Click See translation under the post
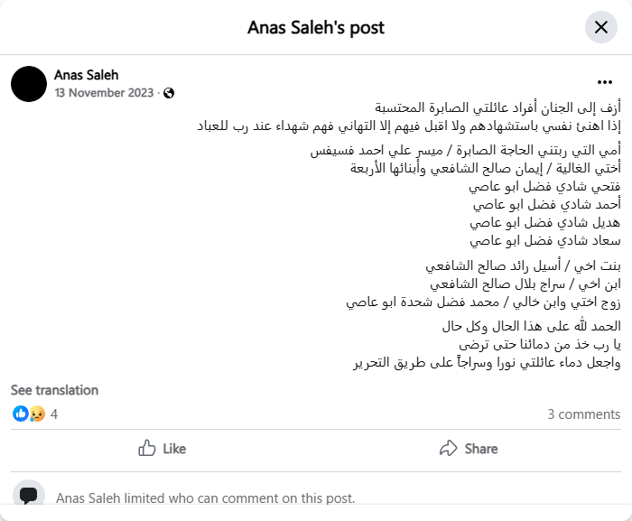Viewport: 632px width, 521px height. click(x=54, y=390)
